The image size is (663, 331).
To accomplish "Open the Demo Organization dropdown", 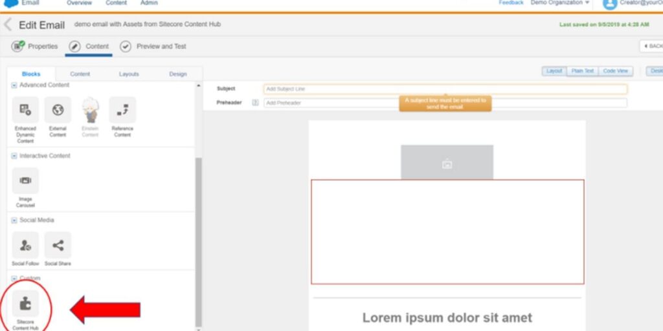I will coord(560,3).
